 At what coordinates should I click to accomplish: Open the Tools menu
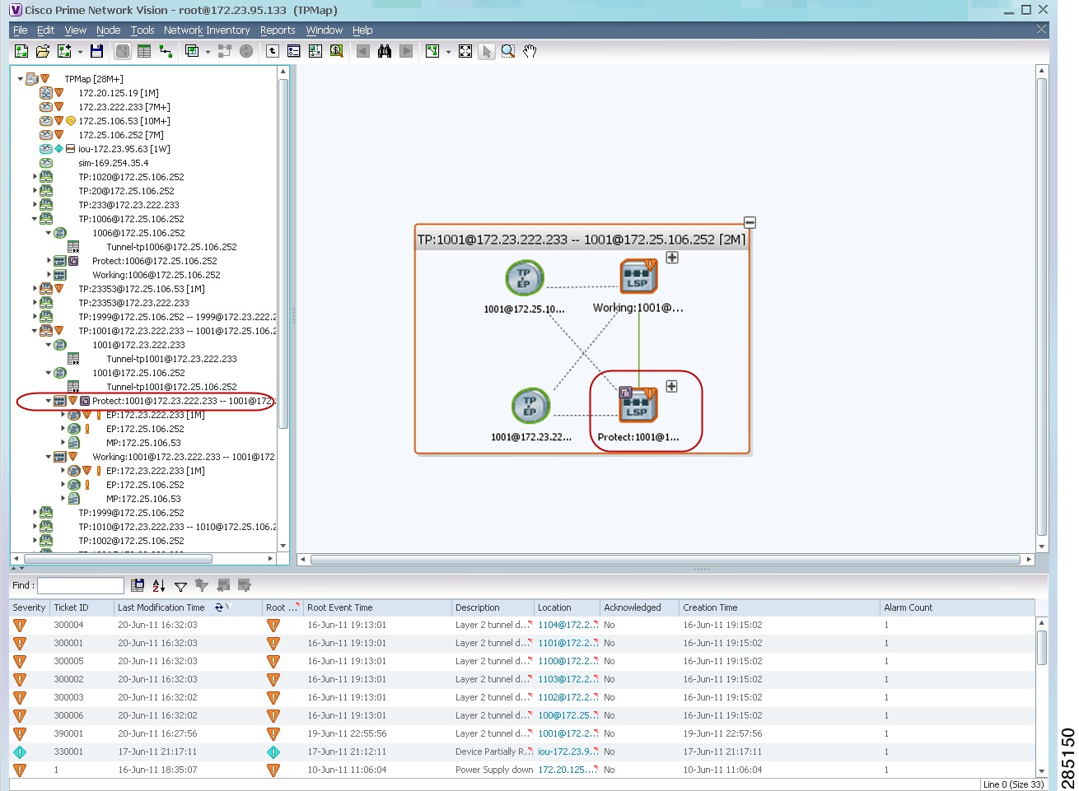[x=142, y=30]
